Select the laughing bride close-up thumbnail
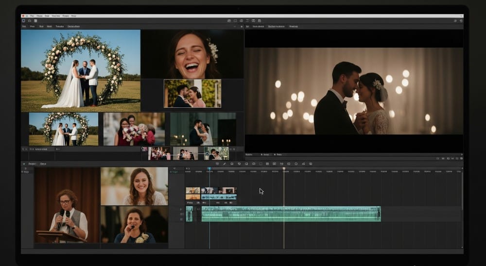This screenshot has width=486, height=266. click(192, 53)
